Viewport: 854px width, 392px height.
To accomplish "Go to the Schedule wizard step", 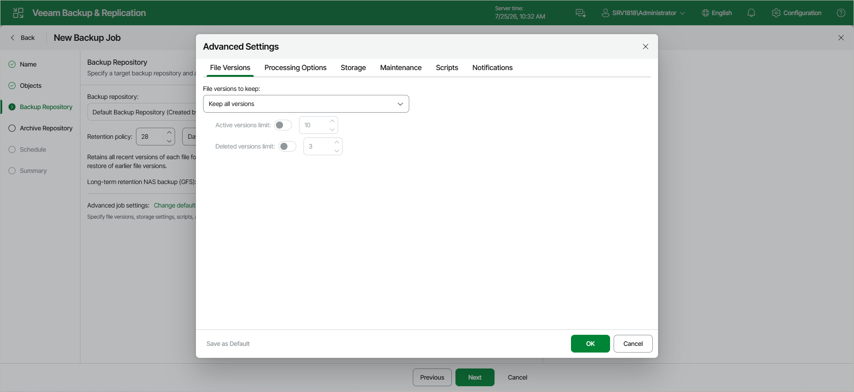I will point(33,149).
